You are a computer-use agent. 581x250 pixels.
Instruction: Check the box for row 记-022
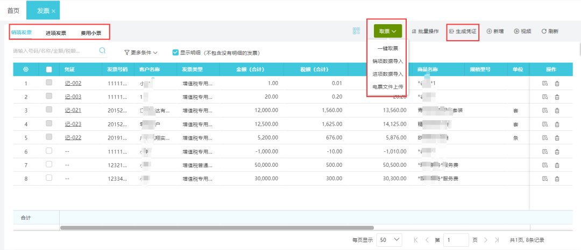coord(49,137)
